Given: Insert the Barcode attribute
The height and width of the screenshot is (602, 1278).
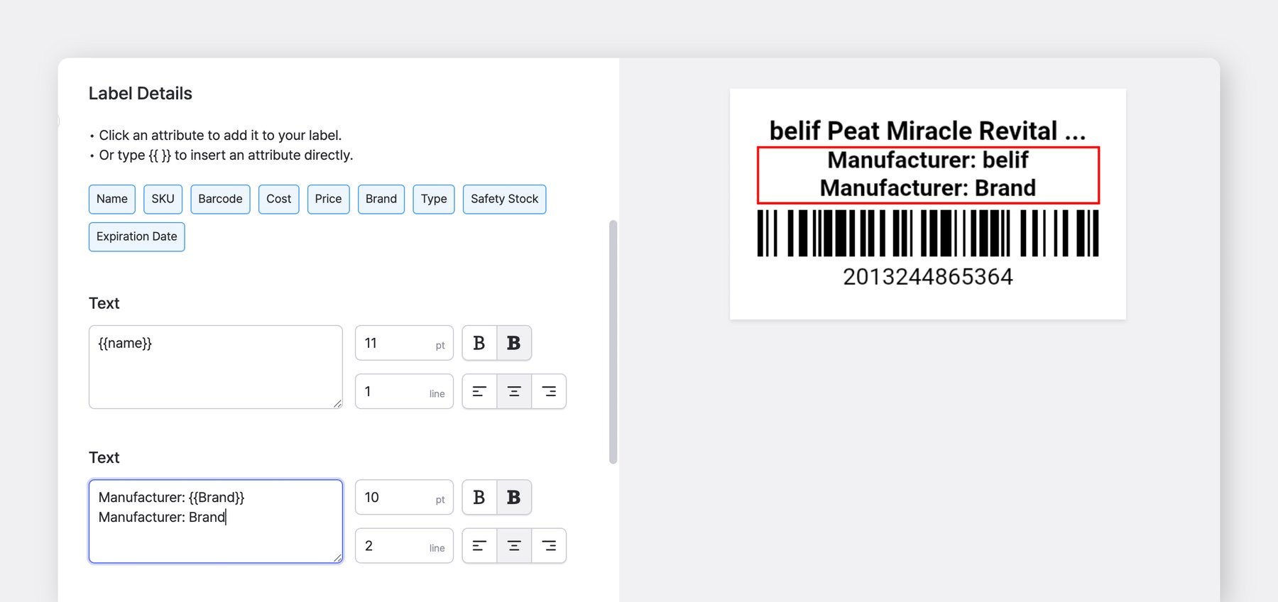Looking at the screenshot, I should pos(220,199).
